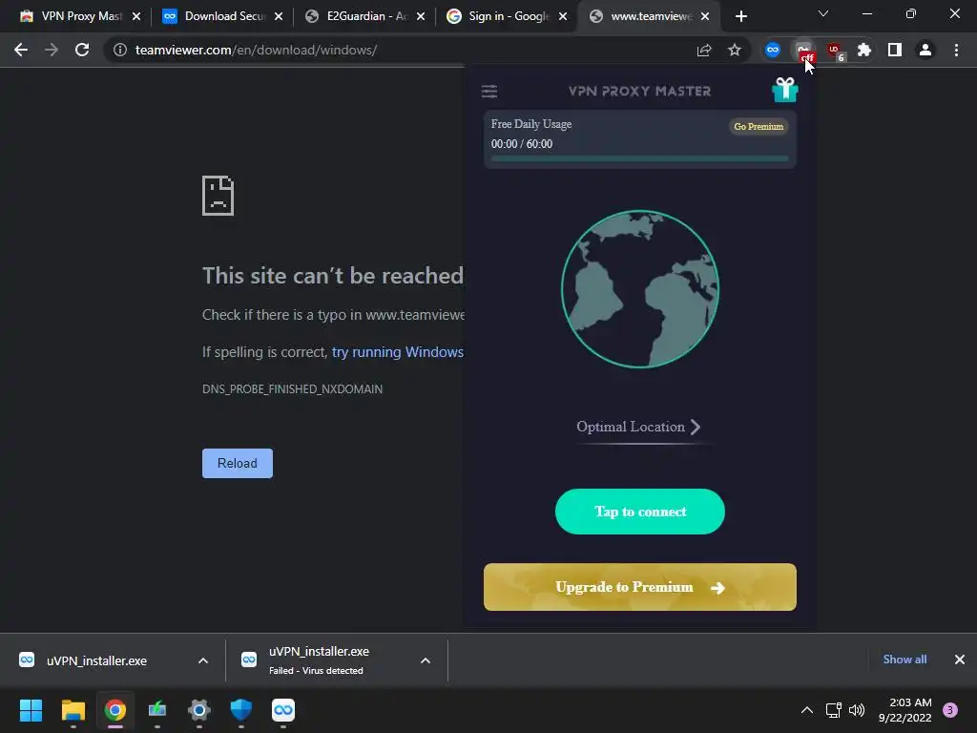Close the downloads bar
Viewport: 977px width, 733px height.
(960, 660)
